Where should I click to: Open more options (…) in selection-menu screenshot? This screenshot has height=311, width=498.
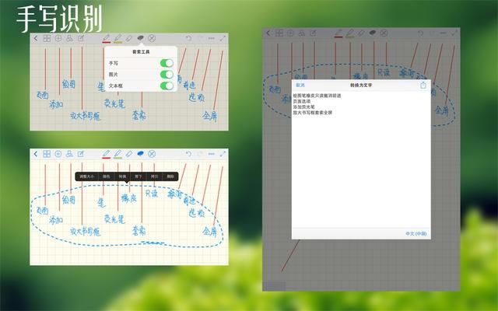211,154
